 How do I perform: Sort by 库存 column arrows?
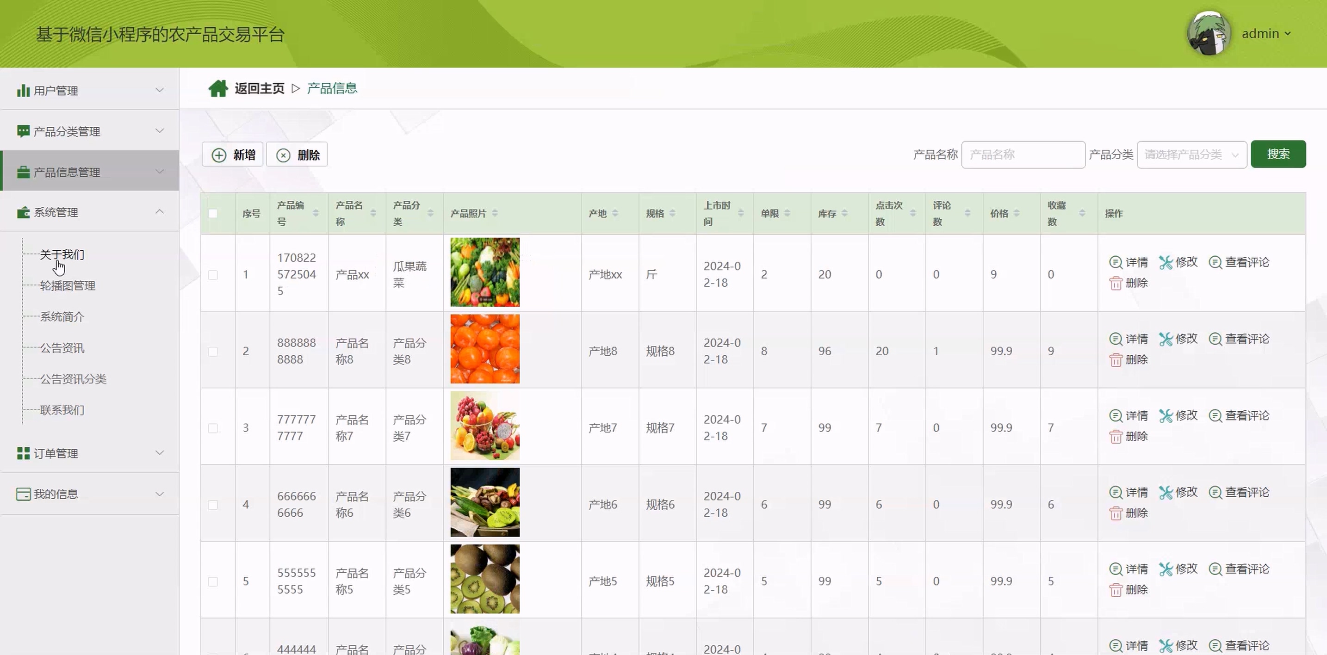tap(844, 213)
